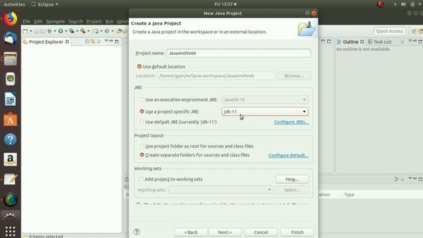Open the Eclipse app menu in top bar
Screen dimensions: 423x238
pos(45,5)
